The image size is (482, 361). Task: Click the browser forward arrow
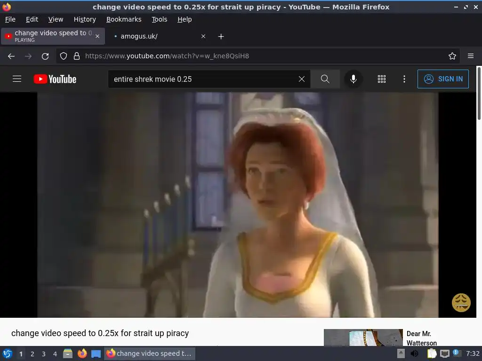click(x=28, y=56)
